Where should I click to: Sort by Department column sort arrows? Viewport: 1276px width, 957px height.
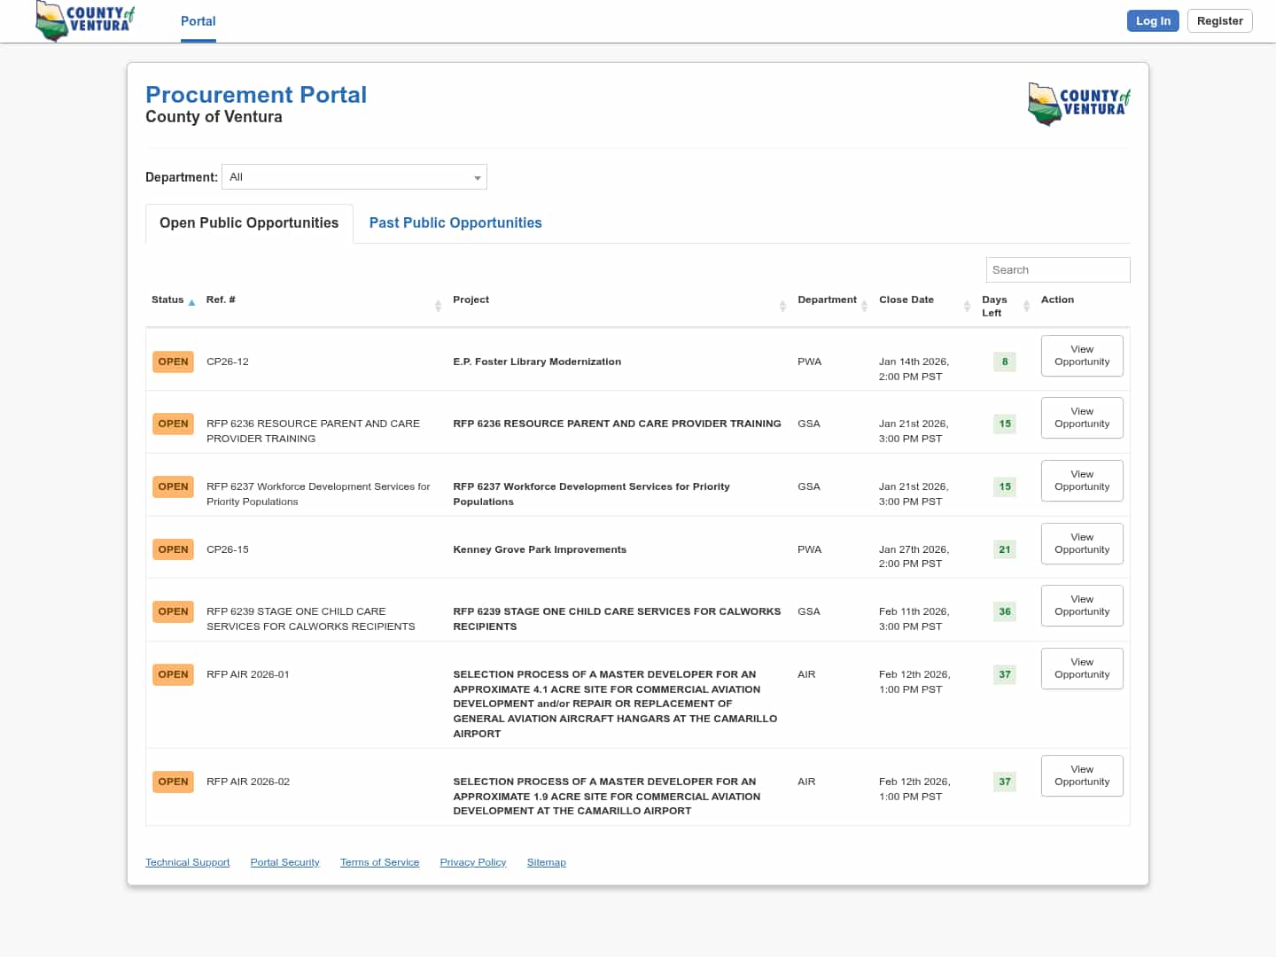tap(864, 306)
